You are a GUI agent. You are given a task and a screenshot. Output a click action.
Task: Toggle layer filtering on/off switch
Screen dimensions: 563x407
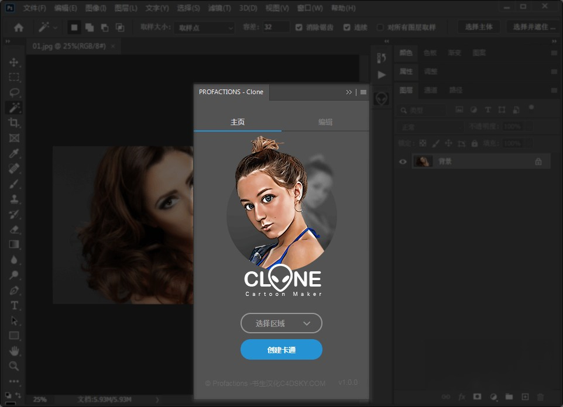[531, 108]
